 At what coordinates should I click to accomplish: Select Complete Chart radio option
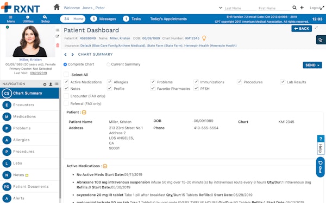[65, 64]
